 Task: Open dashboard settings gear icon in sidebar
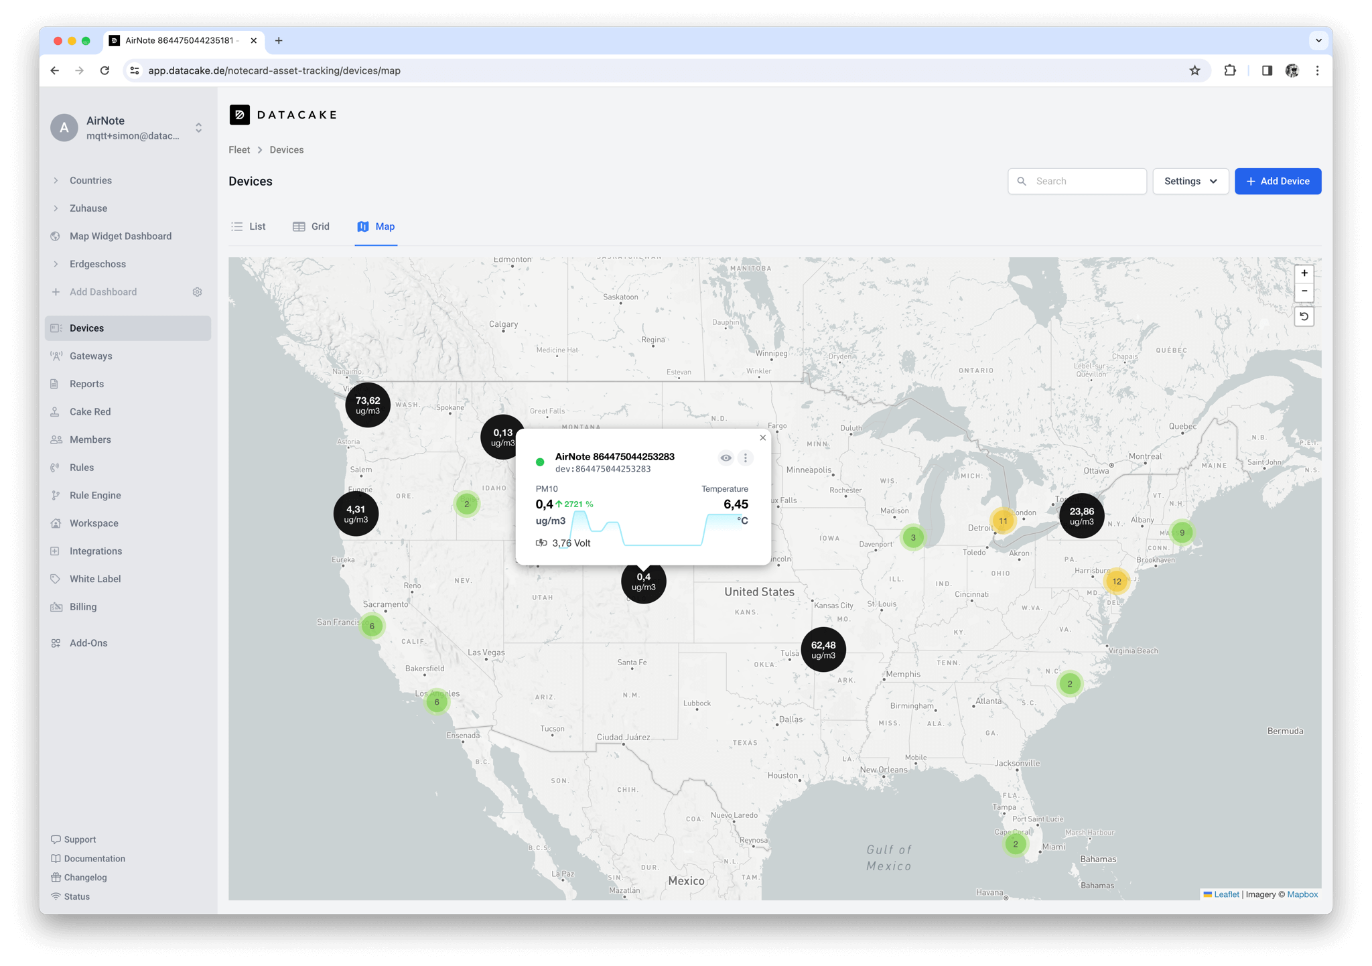(x=197, y=292)
